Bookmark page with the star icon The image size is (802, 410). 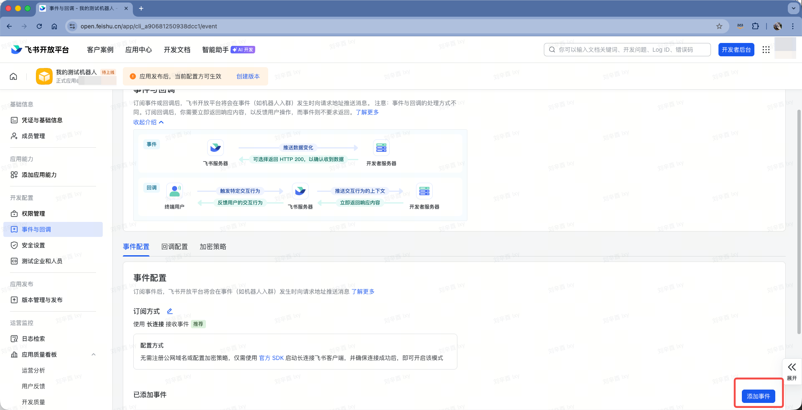pos(719,26)
